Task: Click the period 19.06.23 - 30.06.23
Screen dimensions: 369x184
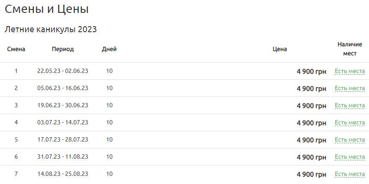Action: coord(63,105)
